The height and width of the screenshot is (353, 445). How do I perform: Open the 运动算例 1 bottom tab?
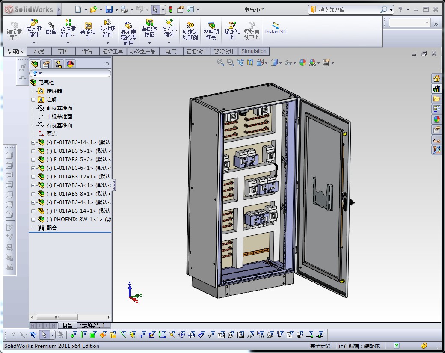93,325
